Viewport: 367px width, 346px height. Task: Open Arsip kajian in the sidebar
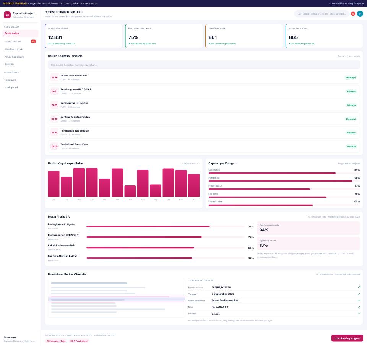pyautogui.click(x=20, y=34)
